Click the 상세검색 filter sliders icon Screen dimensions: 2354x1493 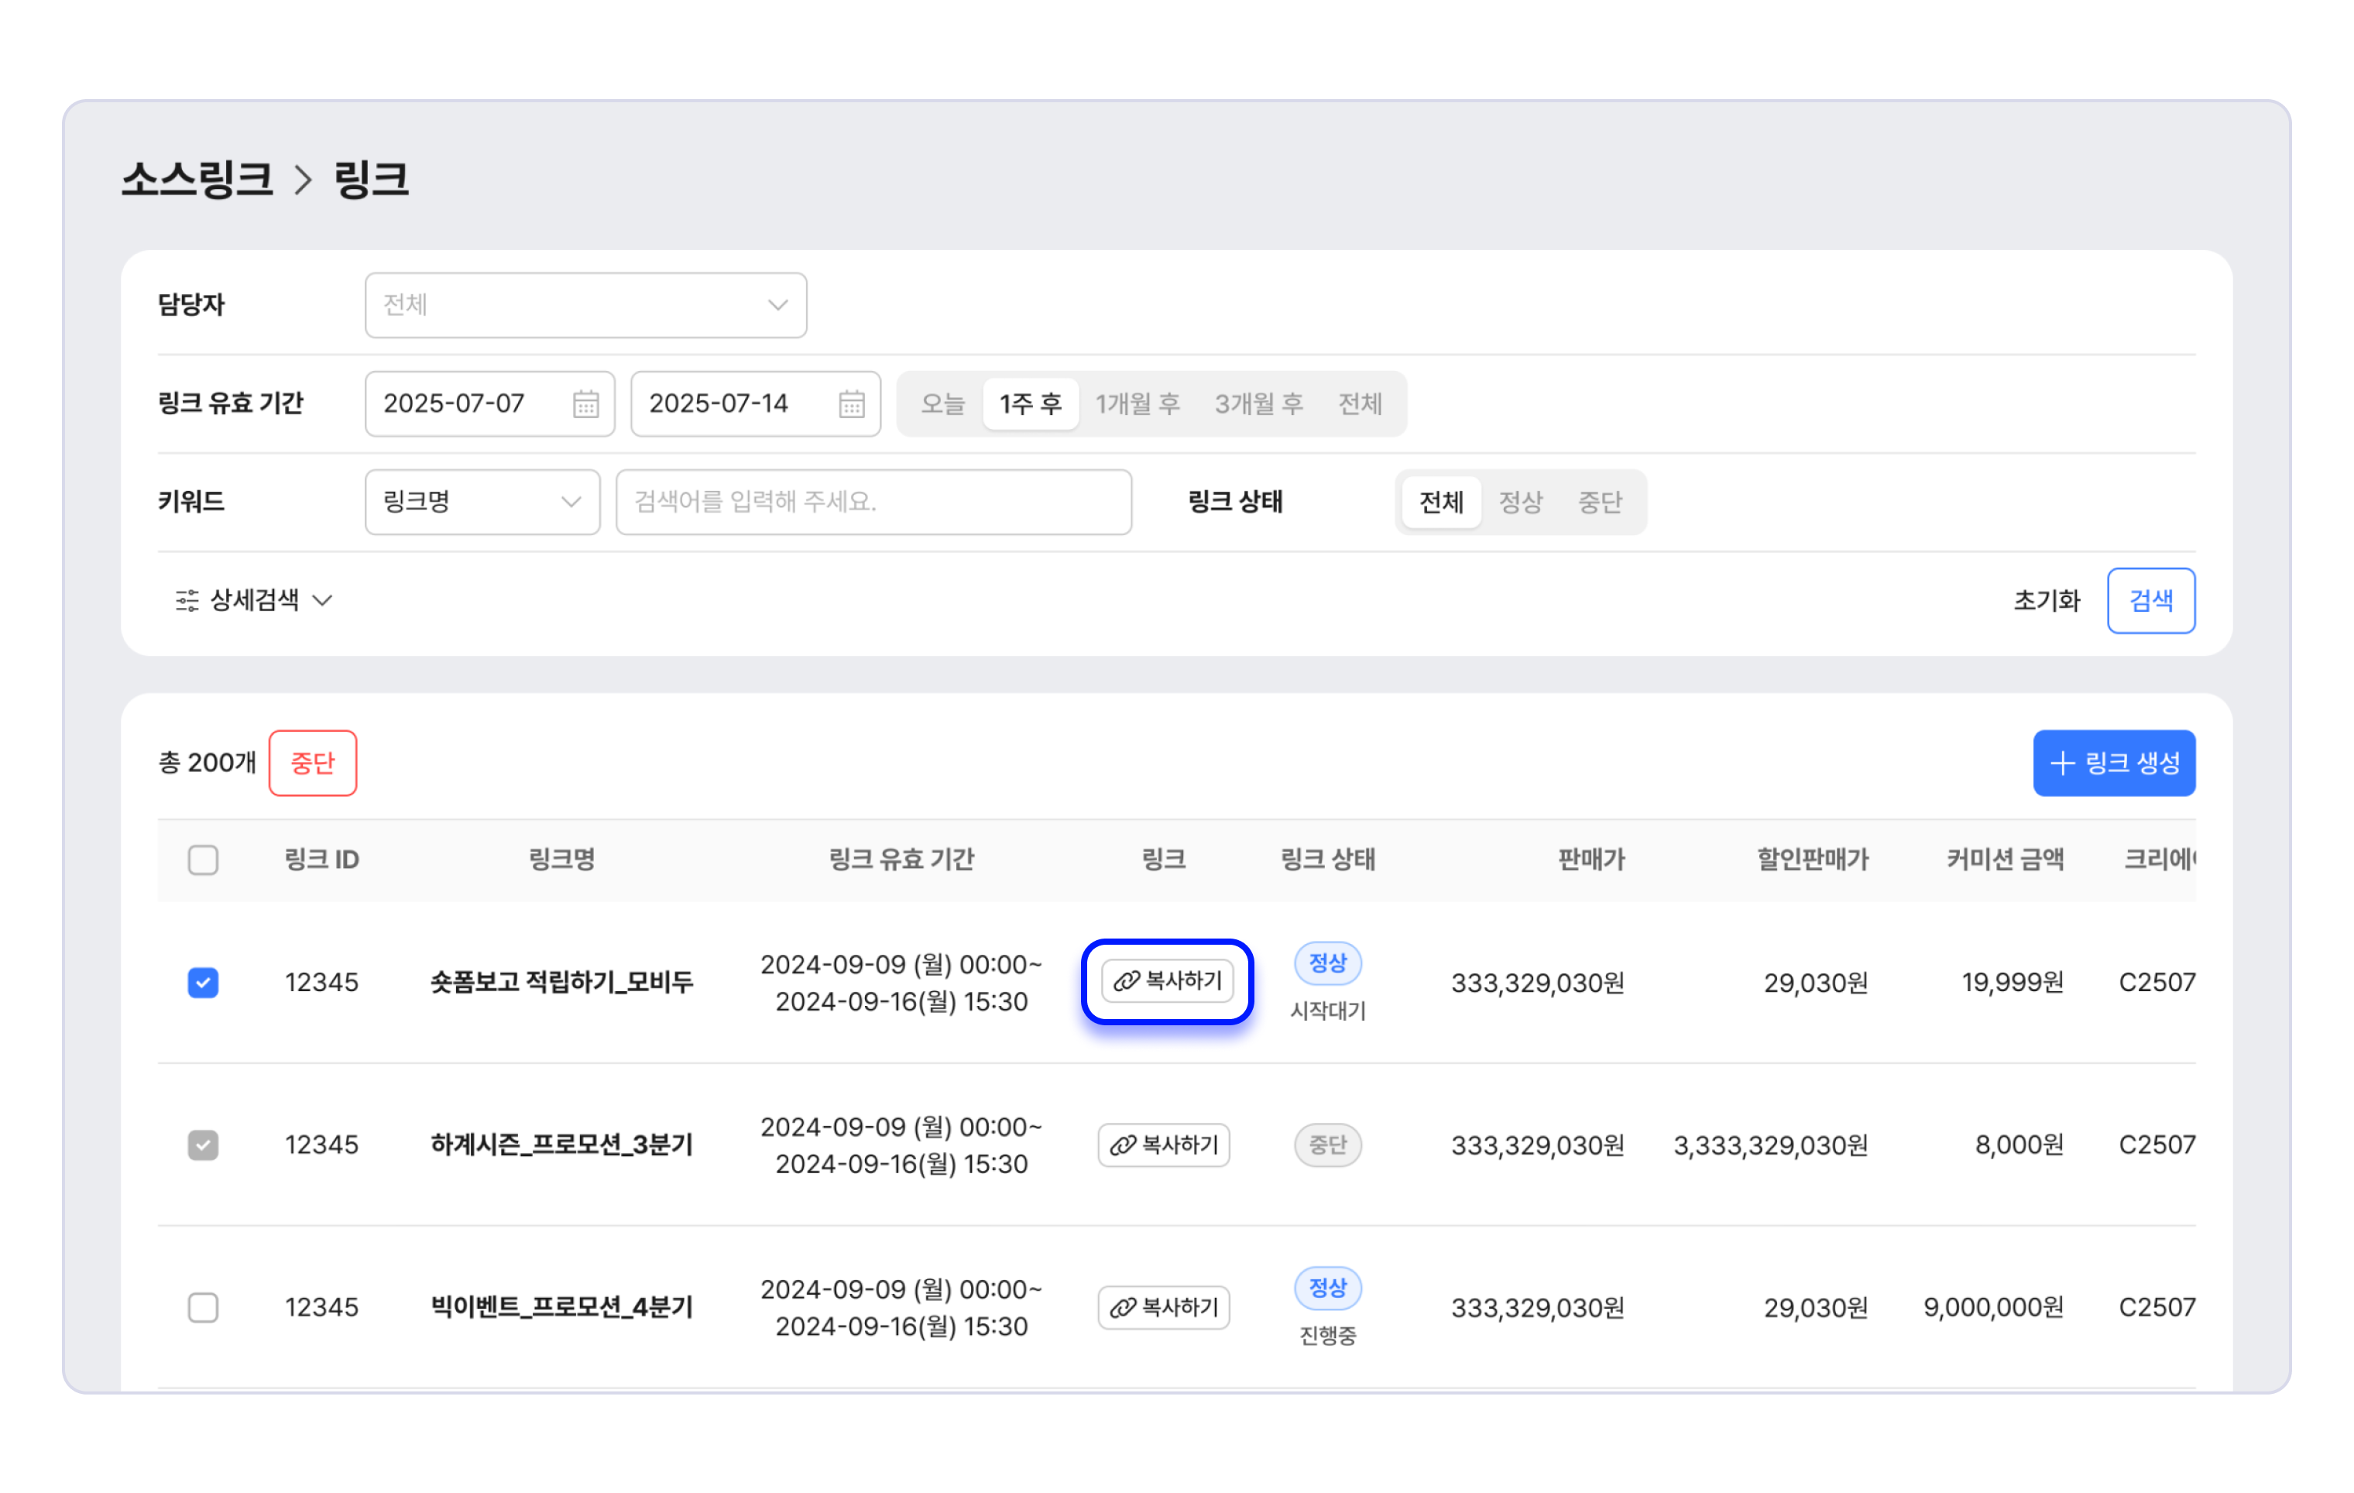(x=187, y=600)
